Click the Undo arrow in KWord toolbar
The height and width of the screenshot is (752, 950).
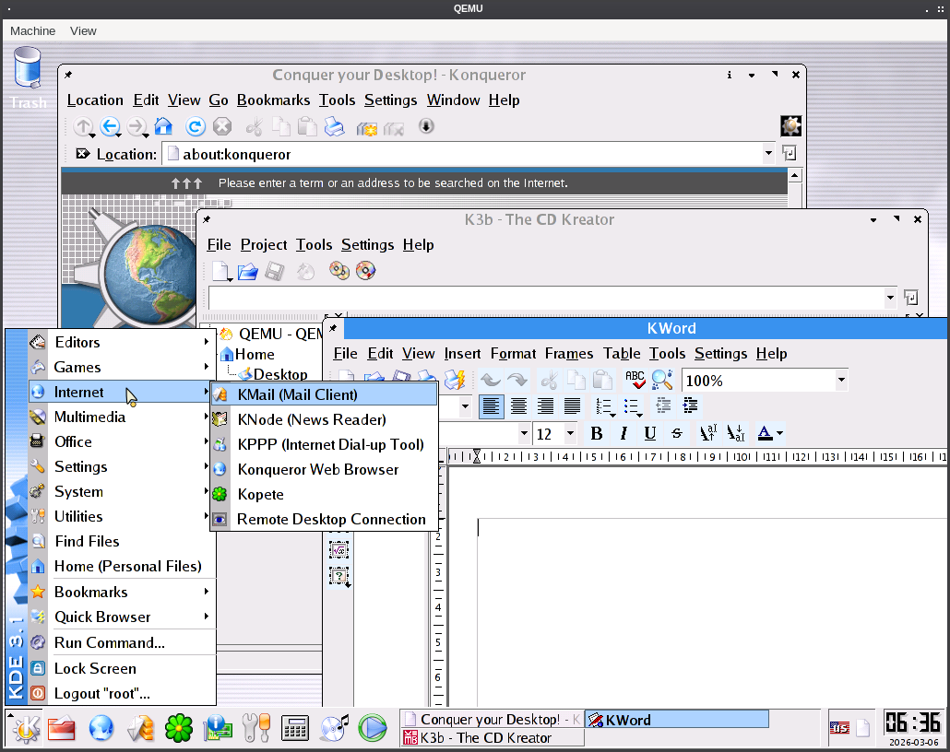pos(491,380)
